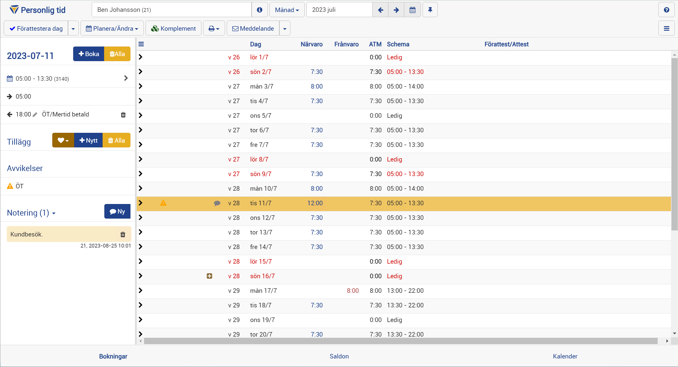Image resolution: width=678 pixels, height=367 pixels.
Task: Open the table column menu icon
Action: point(141,44)
